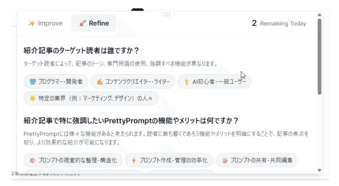
Task: Click the scrollbar down arrow
Action: click(319, 170)
